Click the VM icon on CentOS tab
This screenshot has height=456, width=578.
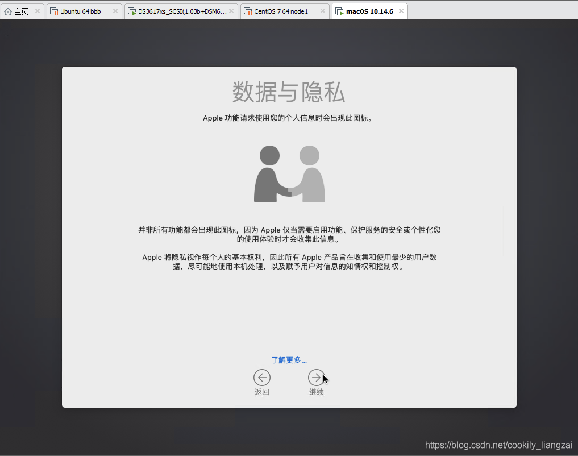point(248,12)
